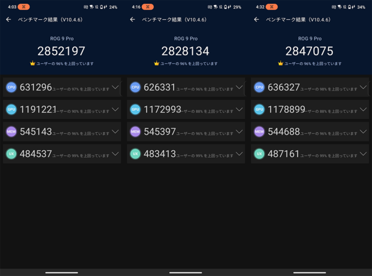
Task: Expand GPU score 1191221 details
Action: point(115,109)
